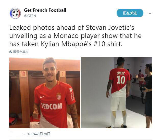The height and width of the screenshot is (140, 161).
Task: Click the Nike swoosh on red jersey
Action: [x=42, y=97]
